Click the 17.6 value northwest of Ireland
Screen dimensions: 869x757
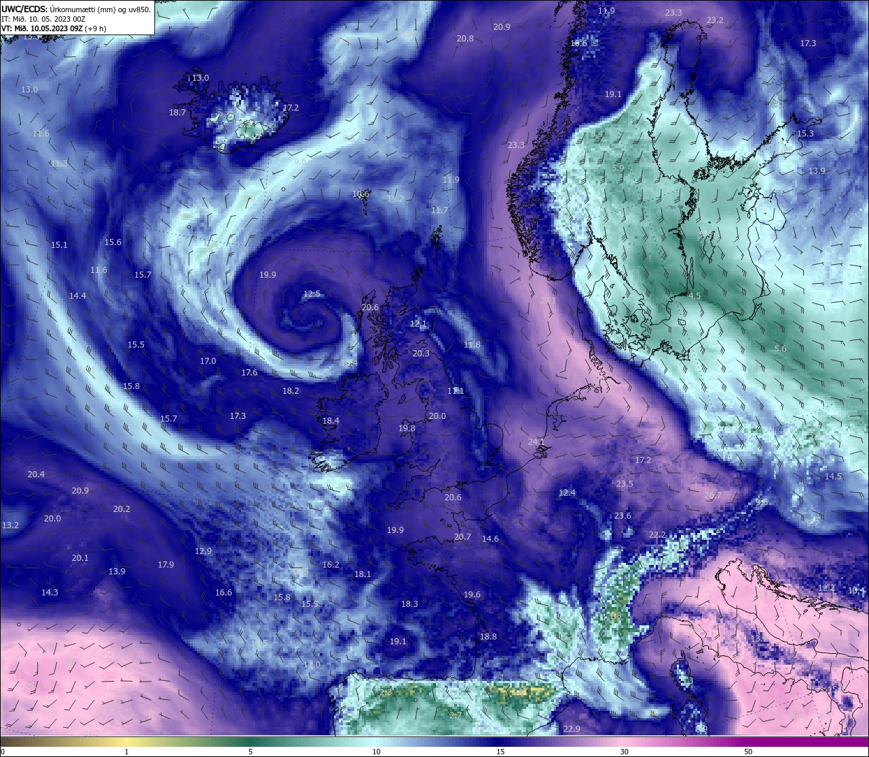tap(249, 373)
